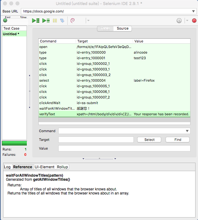The width and height of the screenshot is (198, 220).
Task: Click the Step icon in toolbar
Action: click(x=62, y=21)
